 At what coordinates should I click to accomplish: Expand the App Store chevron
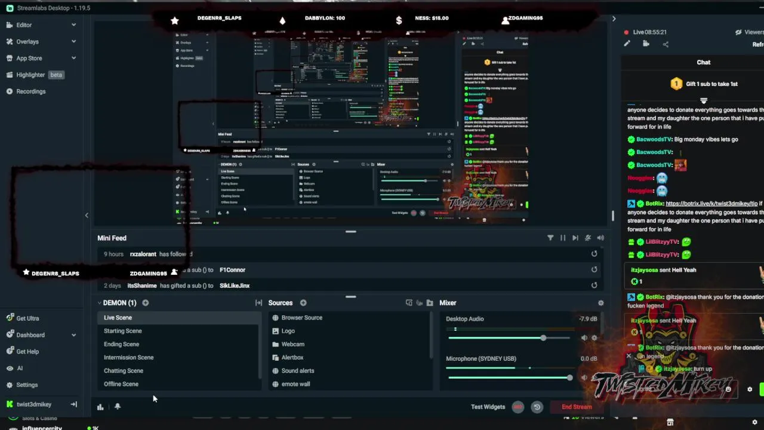click(73, 58)
